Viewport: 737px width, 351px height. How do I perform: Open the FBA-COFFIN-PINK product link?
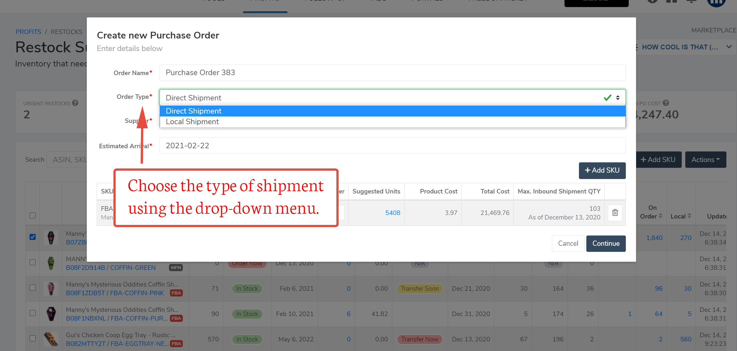point(137,293)
